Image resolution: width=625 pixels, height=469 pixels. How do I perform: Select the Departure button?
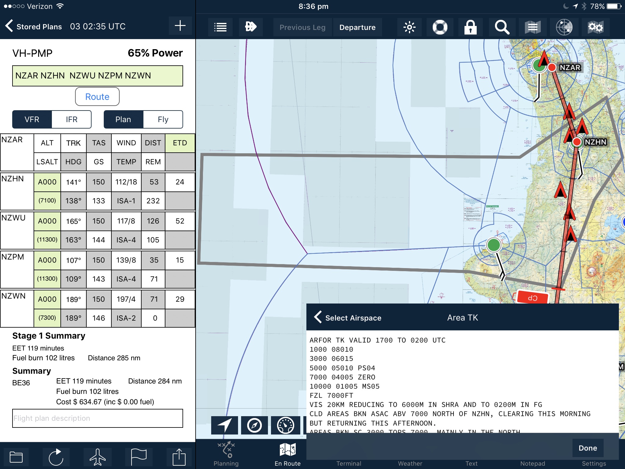pos(357,27)
